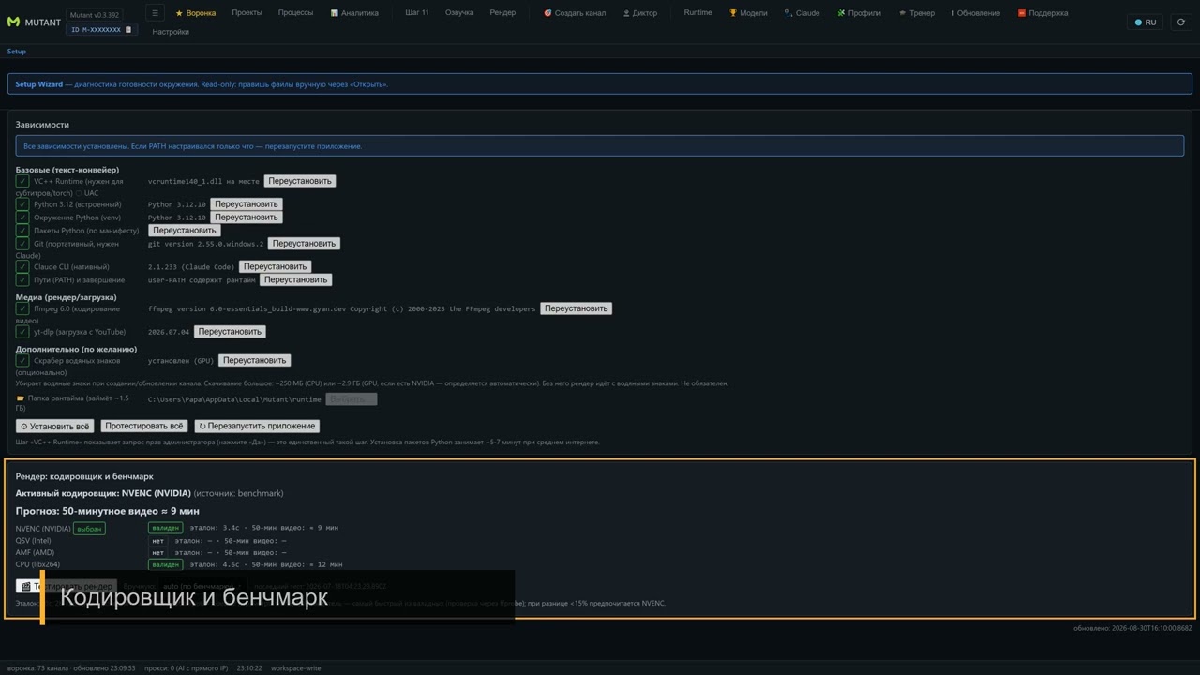Viewport: 1200px width, 675px height.
Task: Open the Процессы tab
Action: tap(295, 13)
